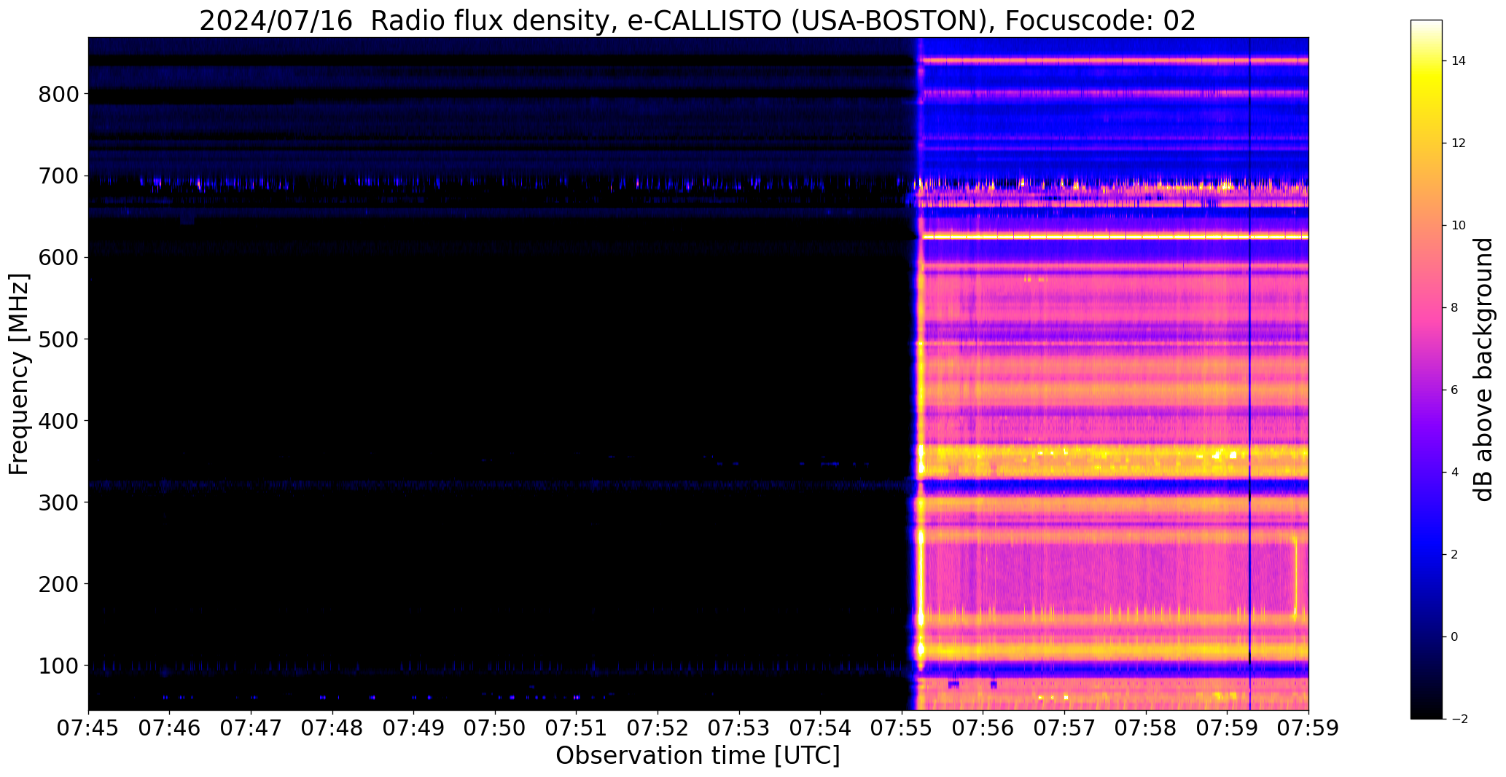Click the 07:56 time tick label
This screenshot has width=1506, height=777.
pos(983,729)
